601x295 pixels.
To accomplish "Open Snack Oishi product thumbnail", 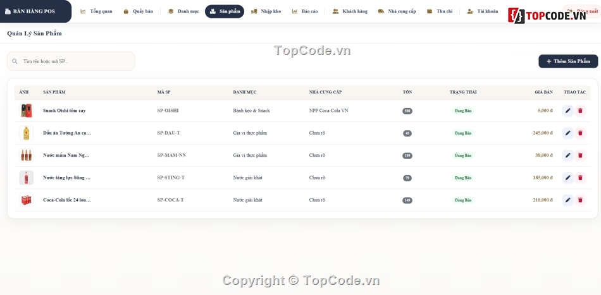I will [x=27, y=111].
